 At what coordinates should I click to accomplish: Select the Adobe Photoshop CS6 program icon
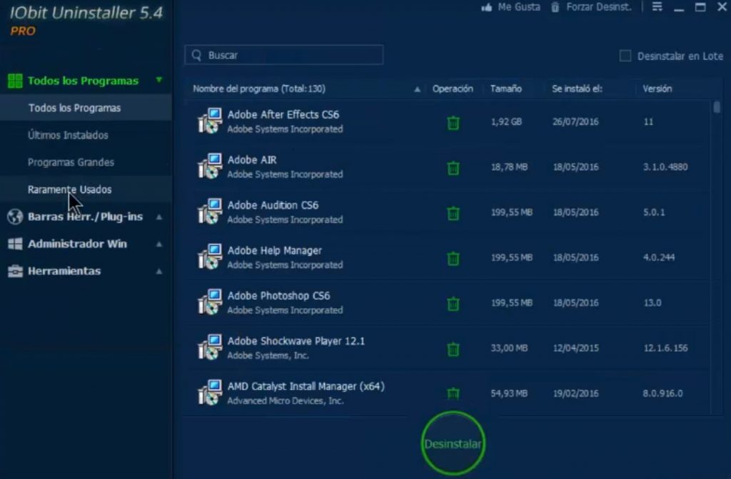[x=210, y=302]
